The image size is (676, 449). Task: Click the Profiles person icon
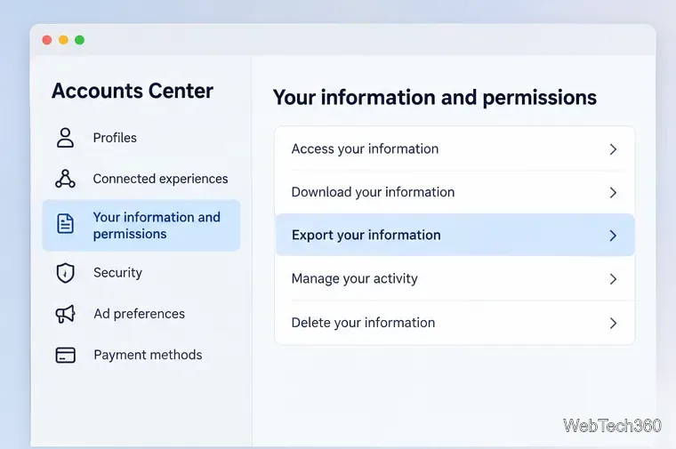click(65, 138)
